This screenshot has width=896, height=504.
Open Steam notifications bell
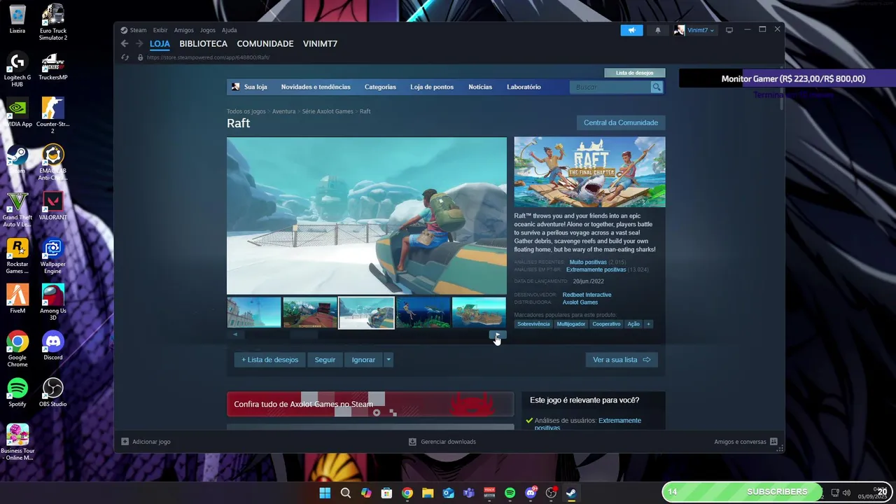[657, 30]
